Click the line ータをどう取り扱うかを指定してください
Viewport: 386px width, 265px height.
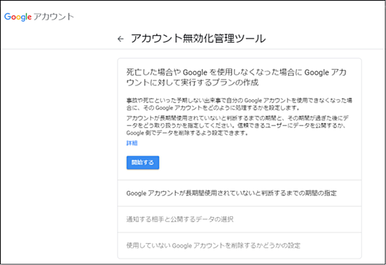[x=236, y=126]
